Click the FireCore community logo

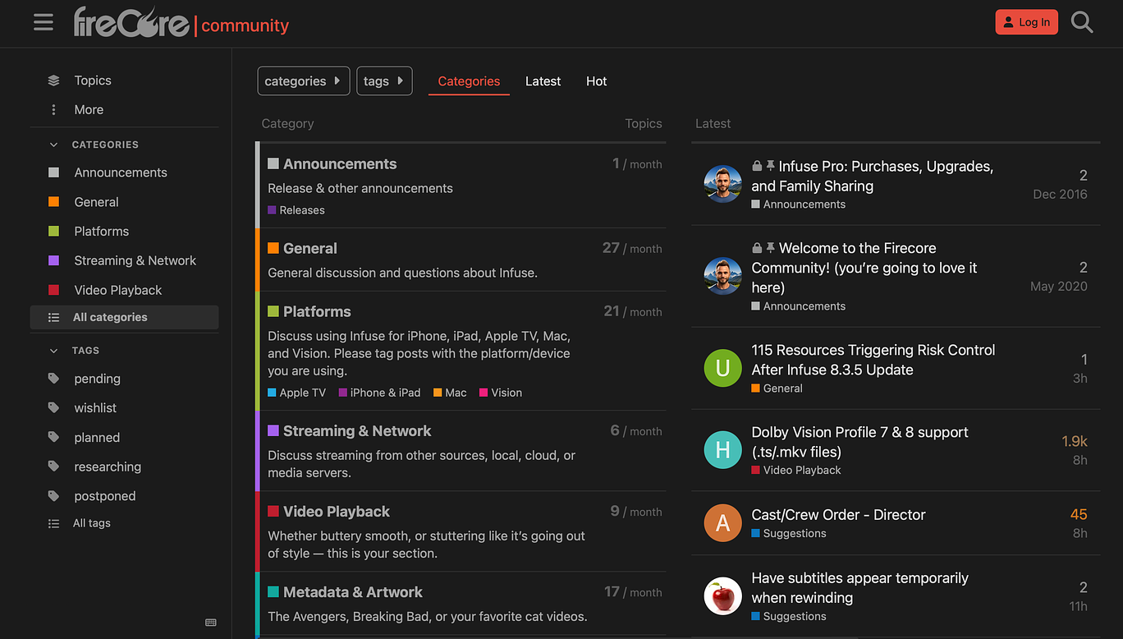[181, 23]
